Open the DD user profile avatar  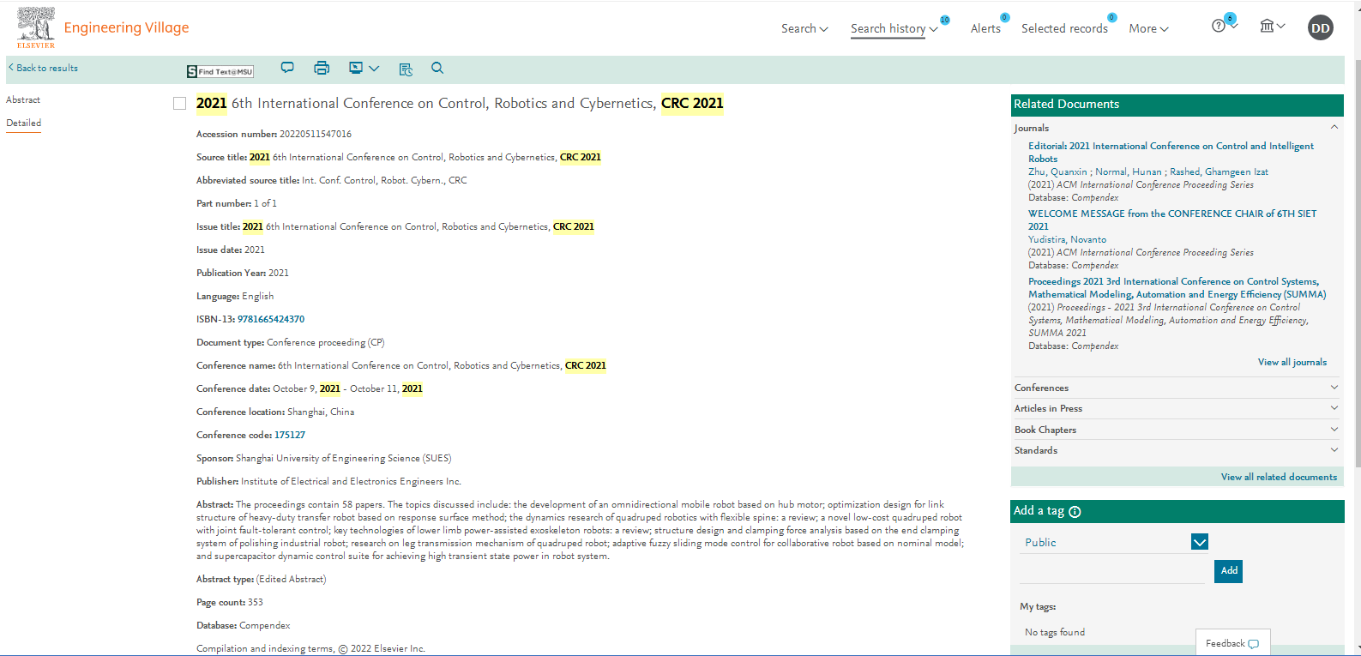coord(1321,28)
